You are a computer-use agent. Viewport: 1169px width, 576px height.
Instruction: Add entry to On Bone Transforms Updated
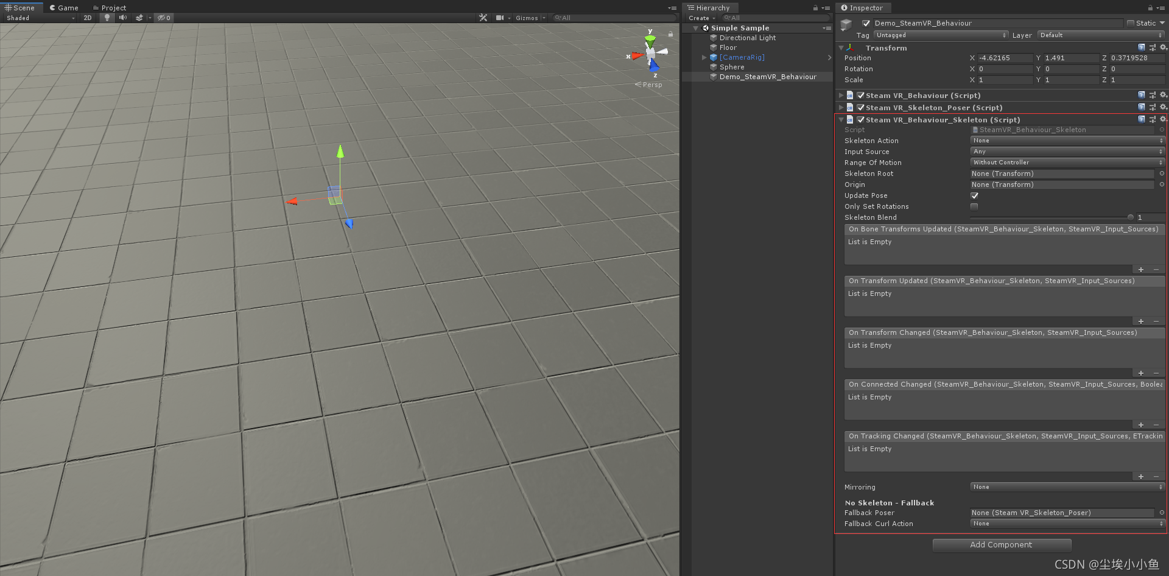(1141, 270)
